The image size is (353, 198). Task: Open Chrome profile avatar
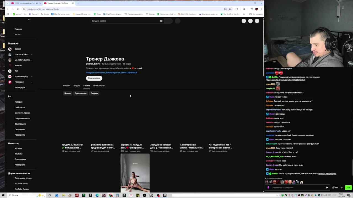256,9
